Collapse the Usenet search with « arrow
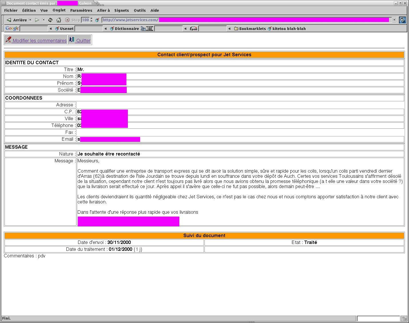 point(106,29)
